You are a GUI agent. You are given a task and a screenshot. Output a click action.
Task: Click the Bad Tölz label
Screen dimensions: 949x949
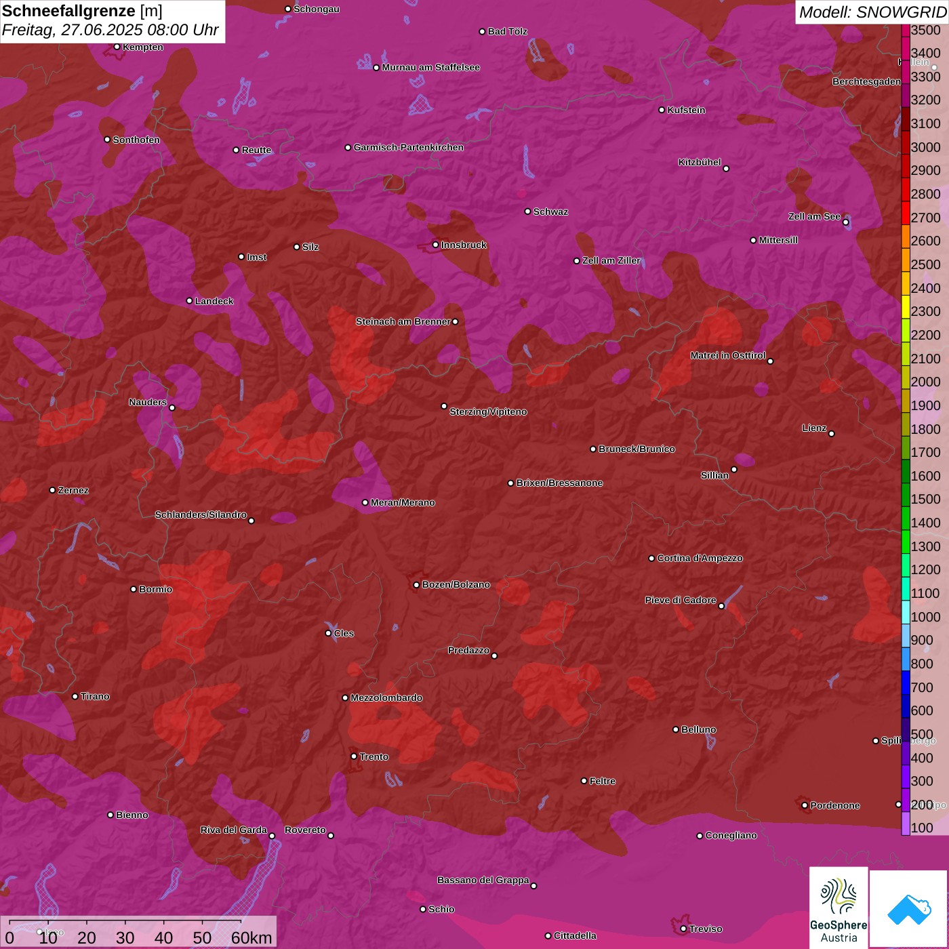[507, 31]
